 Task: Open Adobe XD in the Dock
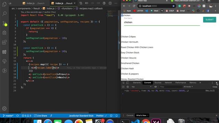pyautogui.click(x=156, y=121)
